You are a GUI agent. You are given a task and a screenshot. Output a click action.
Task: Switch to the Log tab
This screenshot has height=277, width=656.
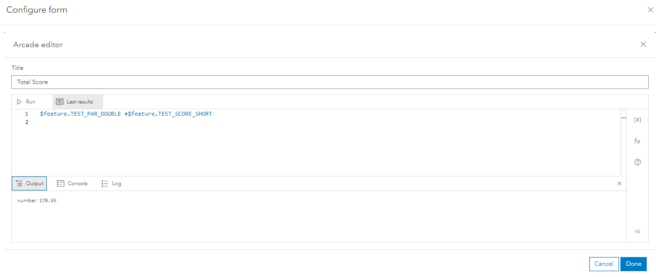coord(112,184)
